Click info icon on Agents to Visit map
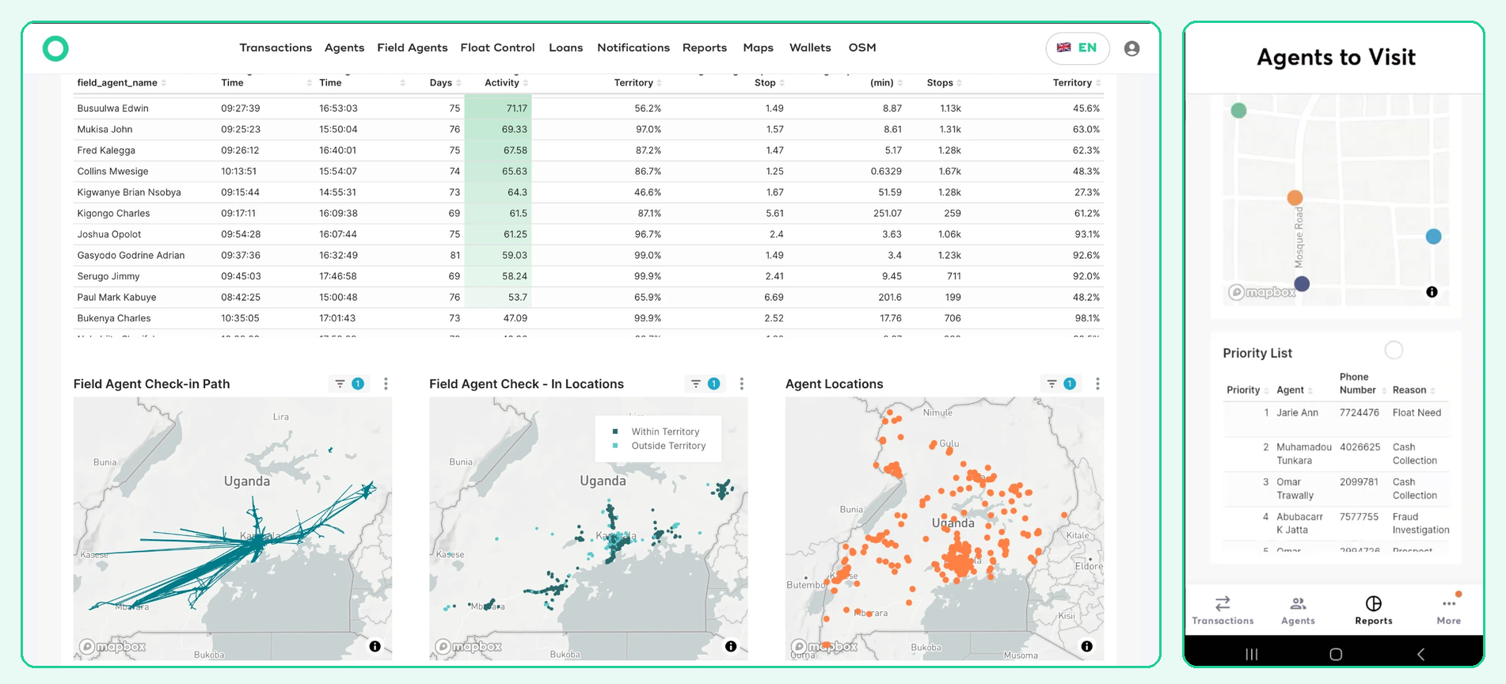Image resolution: width=1506 pixels, height=684 pixels. [x=1432, y=292]
